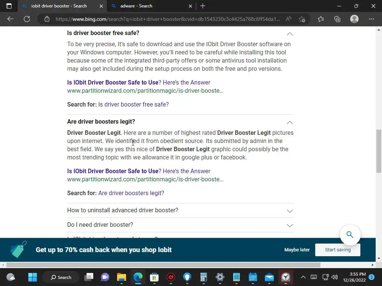Open Task View on taskbar
This screenshot has width=382, height=286.
(89, 277)
